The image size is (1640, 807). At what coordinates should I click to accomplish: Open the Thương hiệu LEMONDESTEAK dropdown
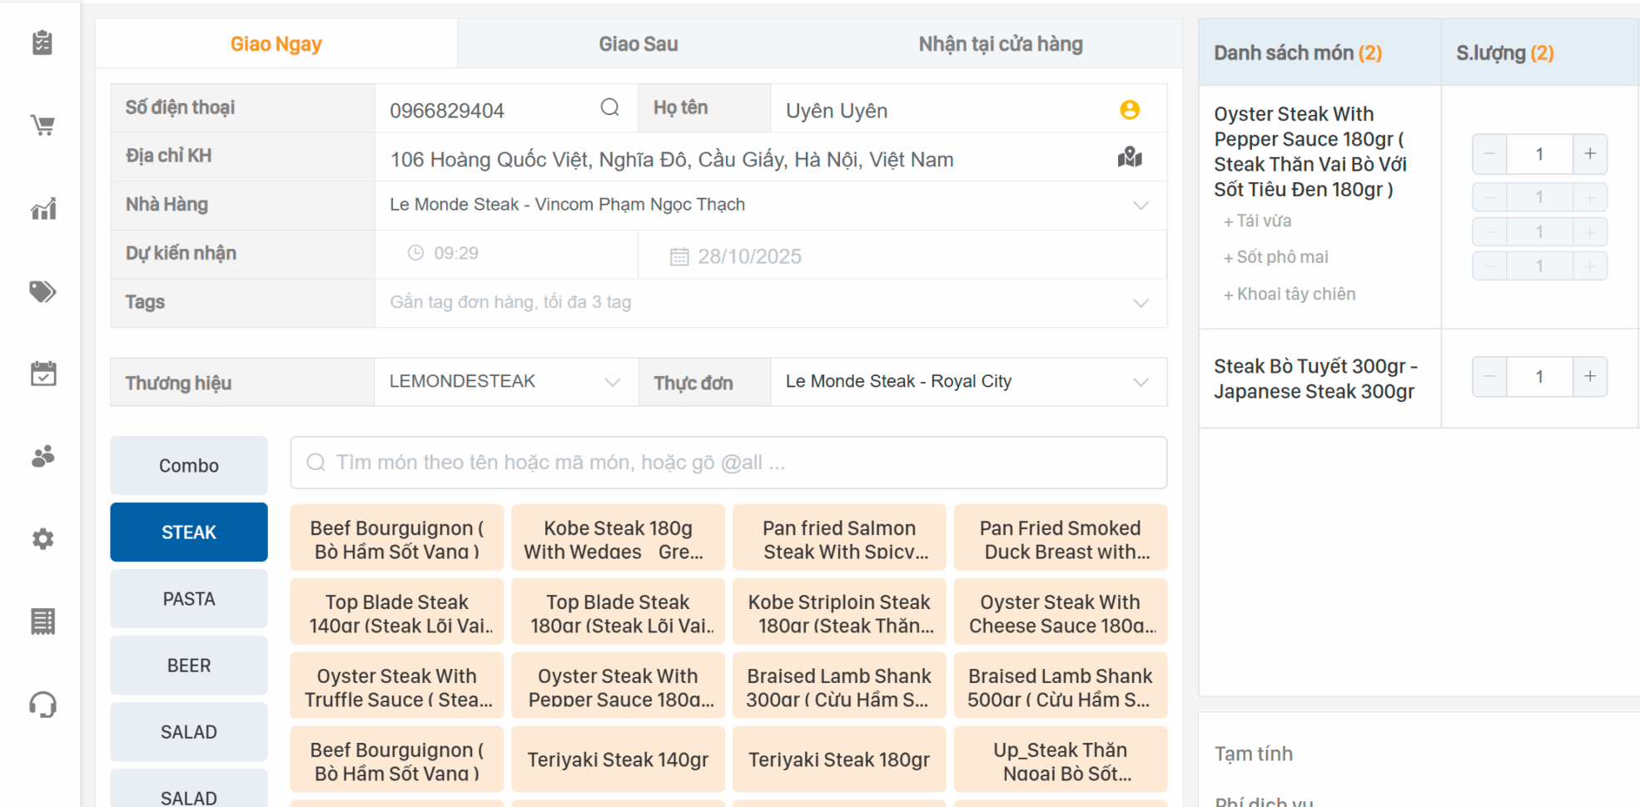click(x=612, y=382)
